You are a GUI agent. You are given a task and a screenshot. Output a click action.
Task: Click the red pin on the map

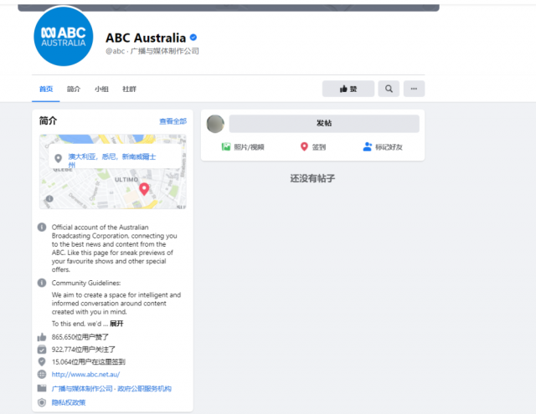(x=144, y=189)
